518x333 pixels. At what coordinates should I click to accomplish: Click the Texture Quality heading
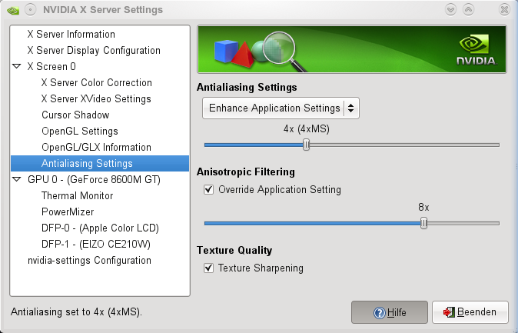[234, 251]
